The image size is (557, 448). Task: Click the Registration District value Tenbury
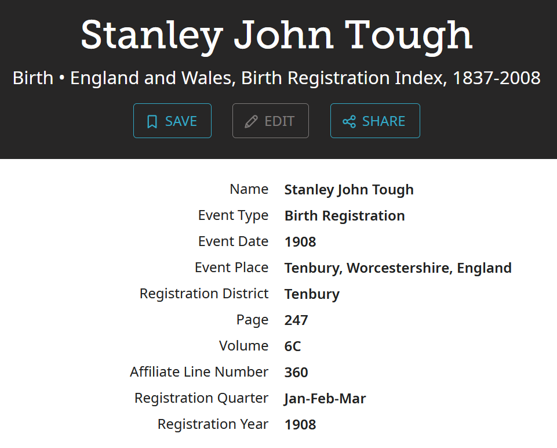(x=312, y=294)
